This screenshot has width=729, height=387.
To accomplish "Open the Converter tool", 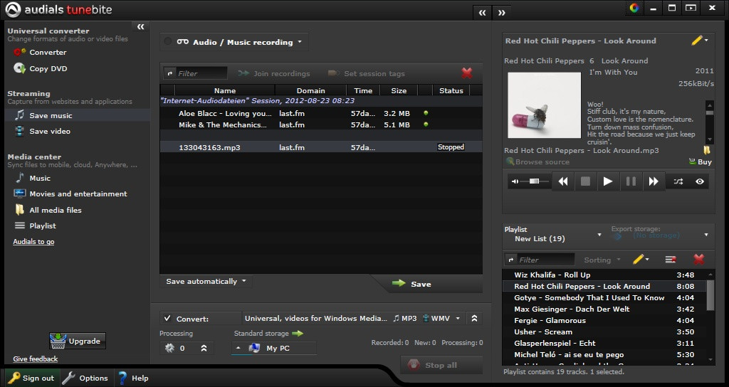I will click(x=40, y=52).
